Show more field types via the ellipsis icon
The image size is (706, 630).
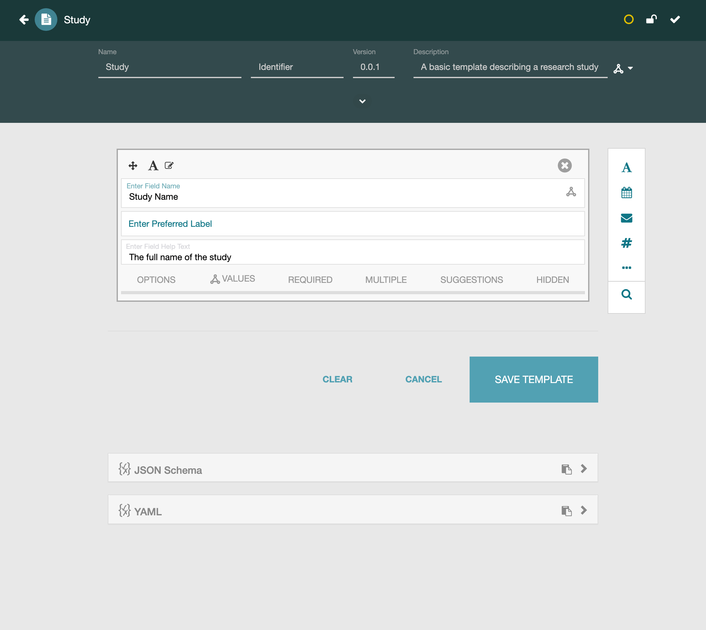coord(626,268)
